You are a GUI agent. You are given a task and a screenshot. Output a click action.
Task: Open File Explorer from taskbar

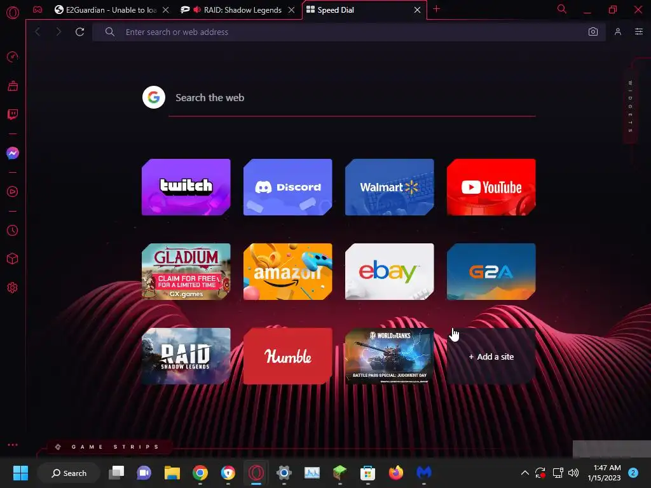[172, 473]
